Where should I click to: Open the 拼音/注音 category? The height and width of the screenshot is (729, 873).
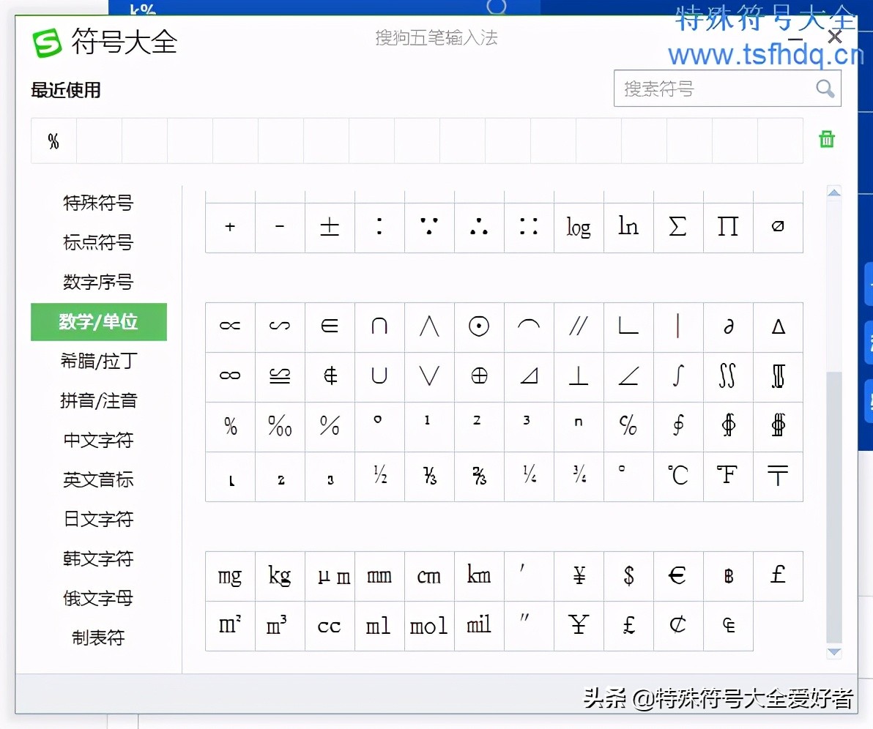tap(98, 400)
